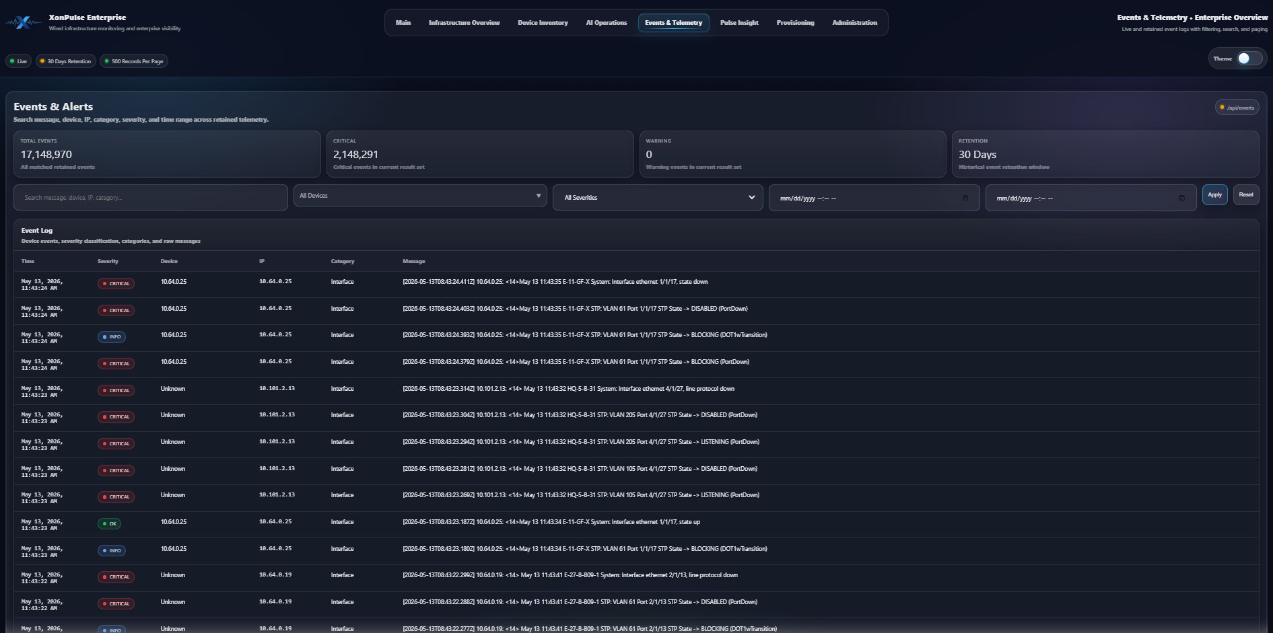Open calendar picker of start date field
Image resolution: width=1273 pixels, height=633 pixels.
pyautogui.click(x=965, y=198)
